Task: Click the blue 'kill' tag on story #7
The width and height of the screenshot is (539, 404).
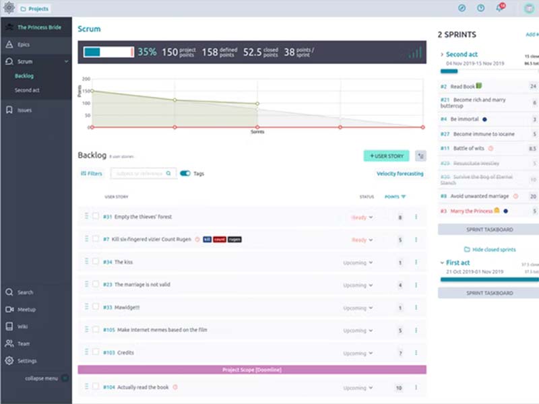Action: [208, 240]
